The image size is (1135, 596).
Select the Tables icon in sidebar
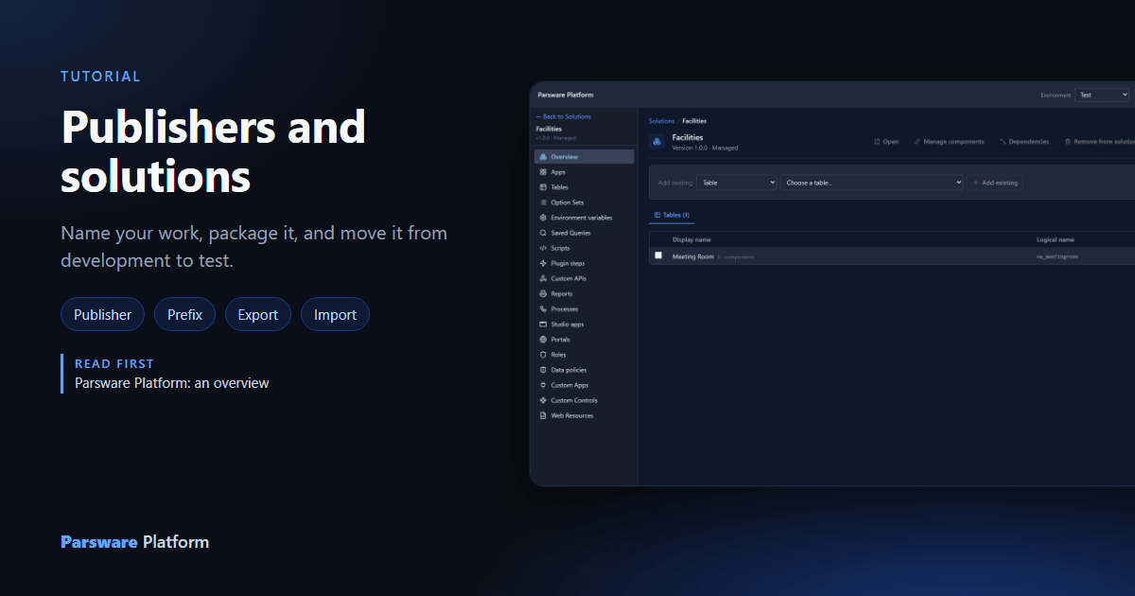(x=543, y=187)
